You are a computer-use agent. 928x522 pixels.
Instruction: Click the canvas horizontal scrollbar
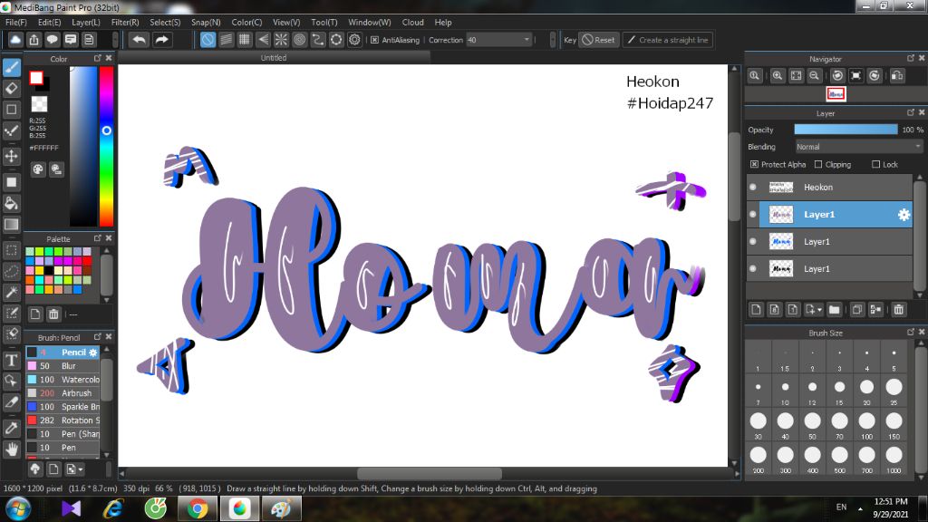(429, 473)
